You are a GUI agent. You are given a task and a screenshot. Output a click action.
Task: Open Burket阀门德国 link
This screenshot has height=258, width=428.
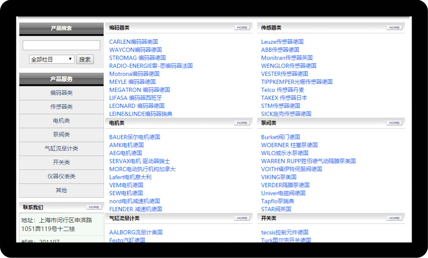point(281,137)
